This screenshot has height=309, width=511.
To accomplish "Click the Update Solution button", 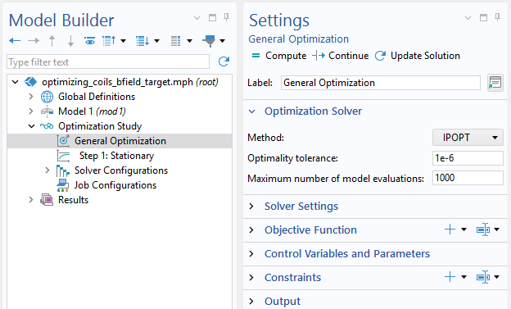I will coord(417,56).
